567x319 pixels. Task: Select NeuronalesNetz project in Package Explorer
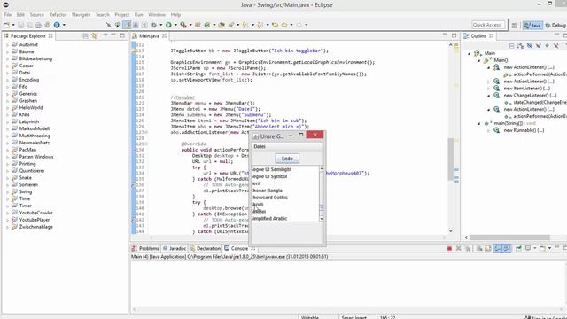coord(35,143)
